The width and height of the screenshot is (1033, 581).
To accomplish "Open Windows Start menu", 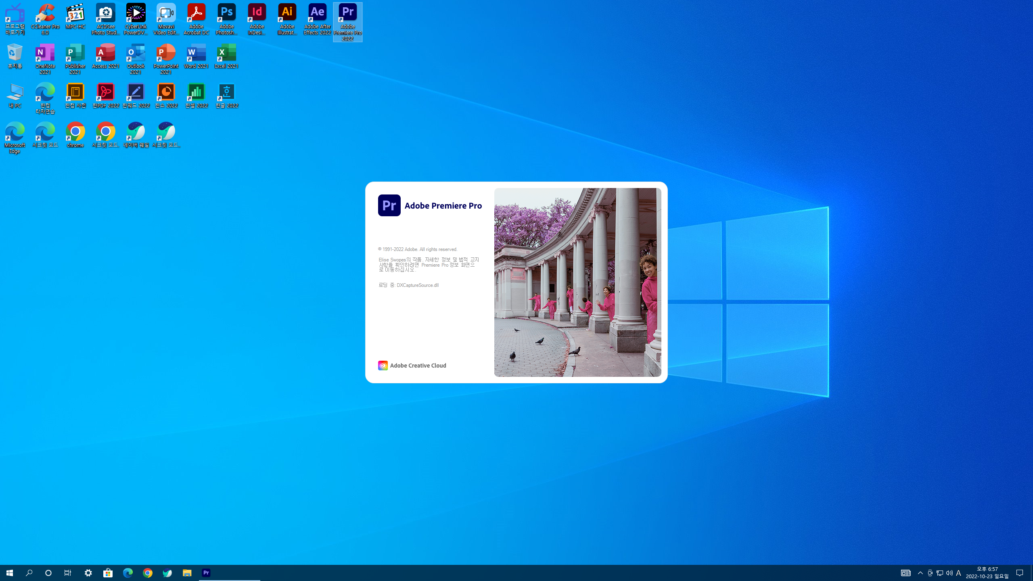I will click(10, 573).
